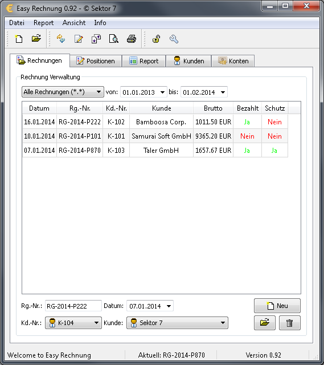
Task: Click the refresh arrows toolbar icon
Action: tap(61, 39)
